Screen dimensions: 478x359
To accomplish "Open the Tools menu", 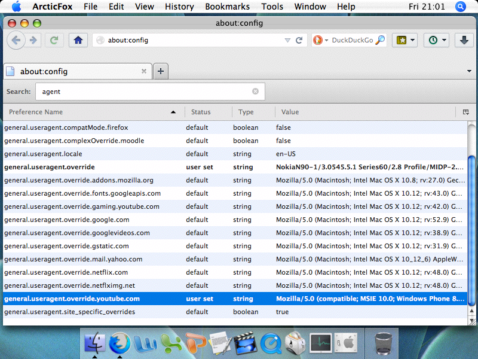I will (x=272, y=7).
